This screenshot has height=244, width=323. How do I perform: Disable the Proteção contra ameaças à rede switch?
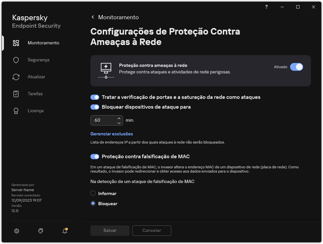[x=297, y=67]
